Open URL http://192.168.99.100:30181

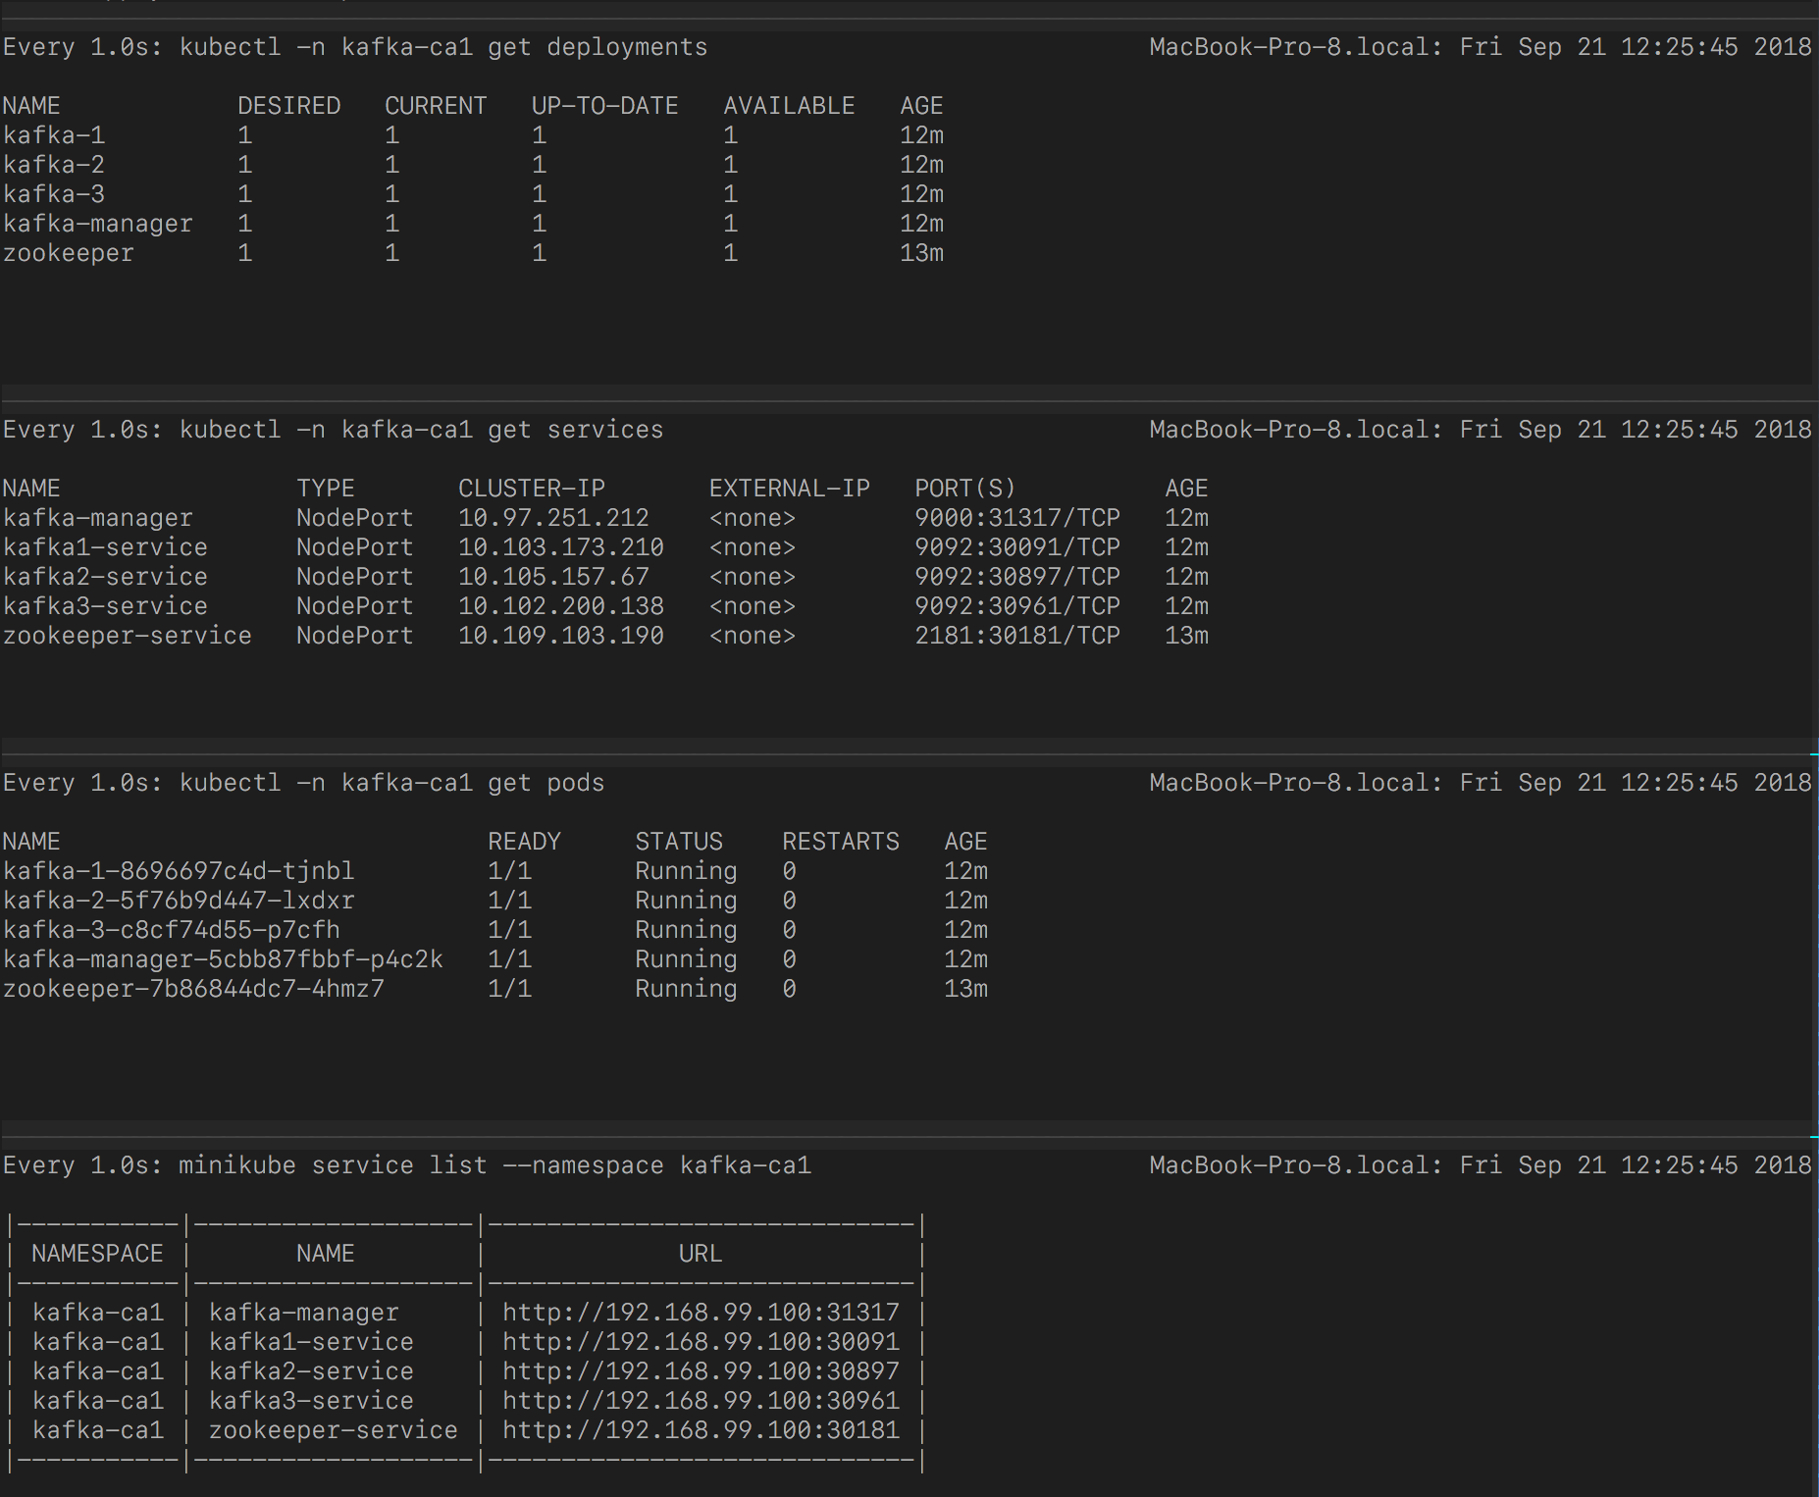pyautogui.click(x=702, y=1430)
